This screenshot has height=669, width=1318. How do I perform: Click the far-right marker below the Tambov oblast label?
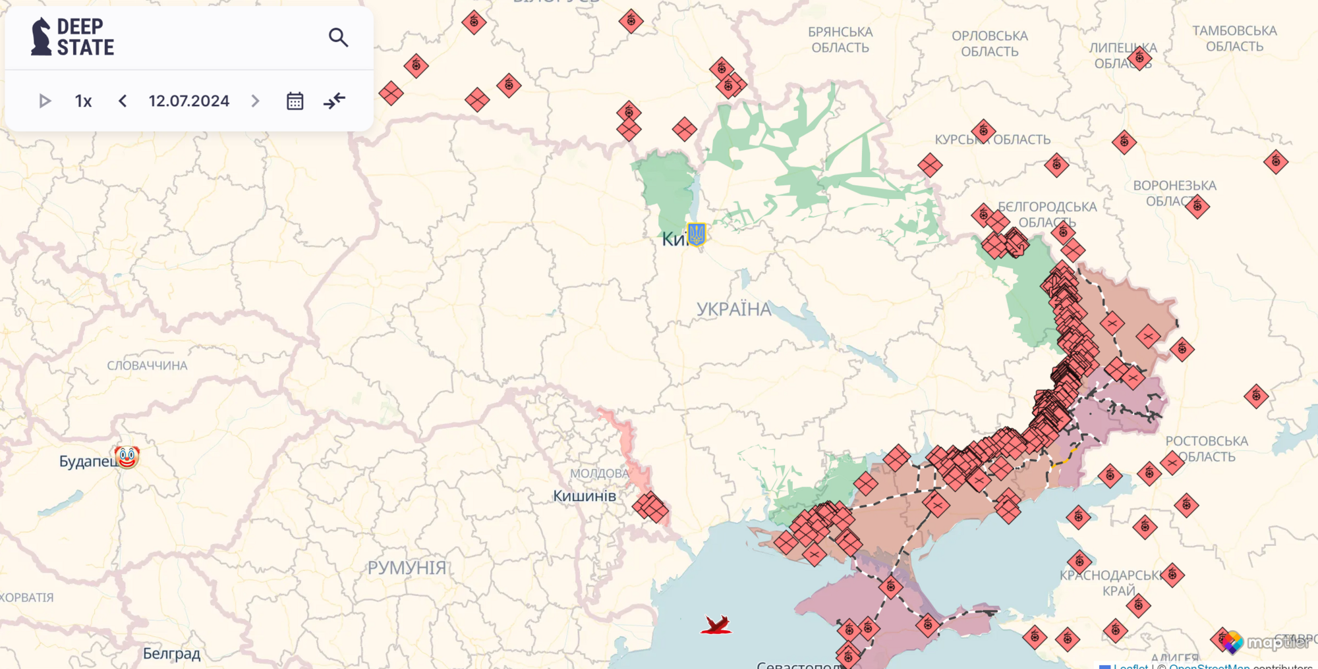click(x=1276, y=161)
